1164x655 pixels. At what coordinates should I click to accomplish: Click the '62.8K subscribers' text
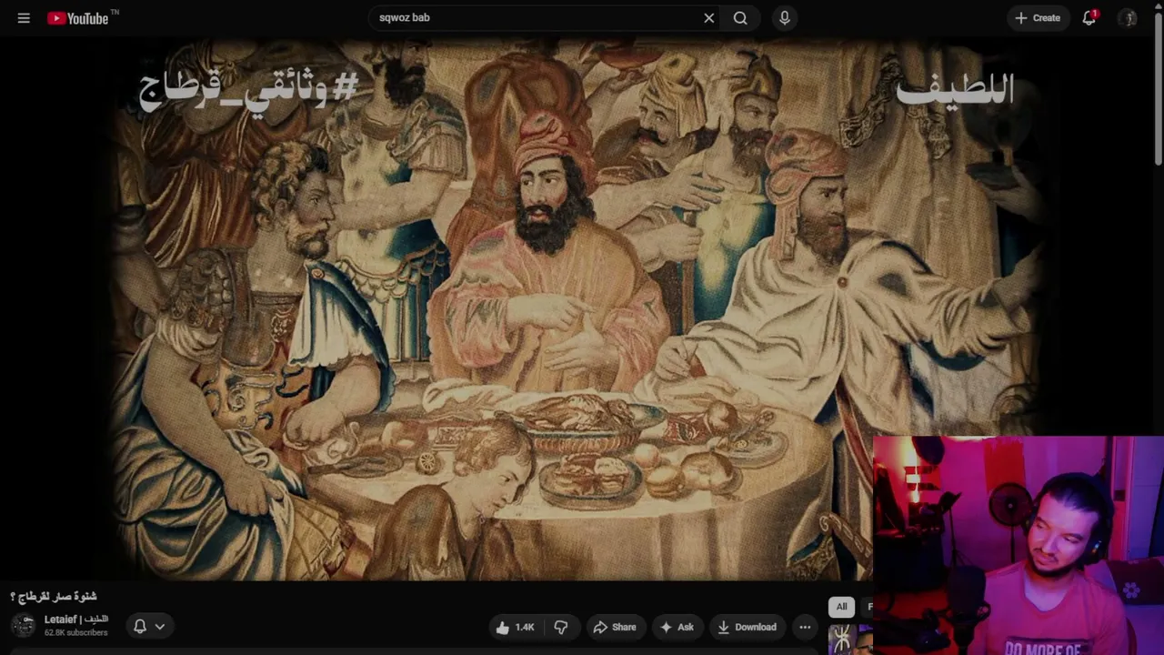(75, 632)
